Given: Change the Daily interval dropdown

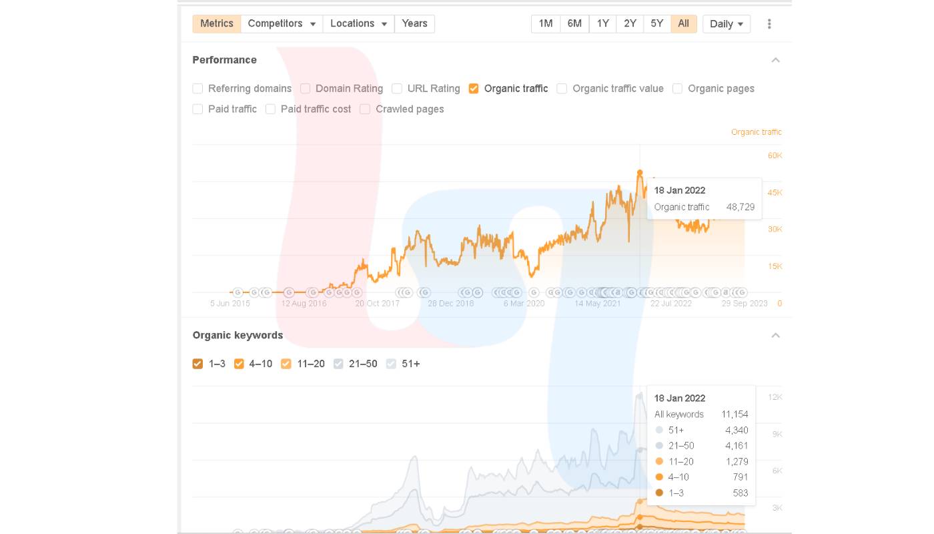Looking at the screenshot, I should tap(726, 24).
